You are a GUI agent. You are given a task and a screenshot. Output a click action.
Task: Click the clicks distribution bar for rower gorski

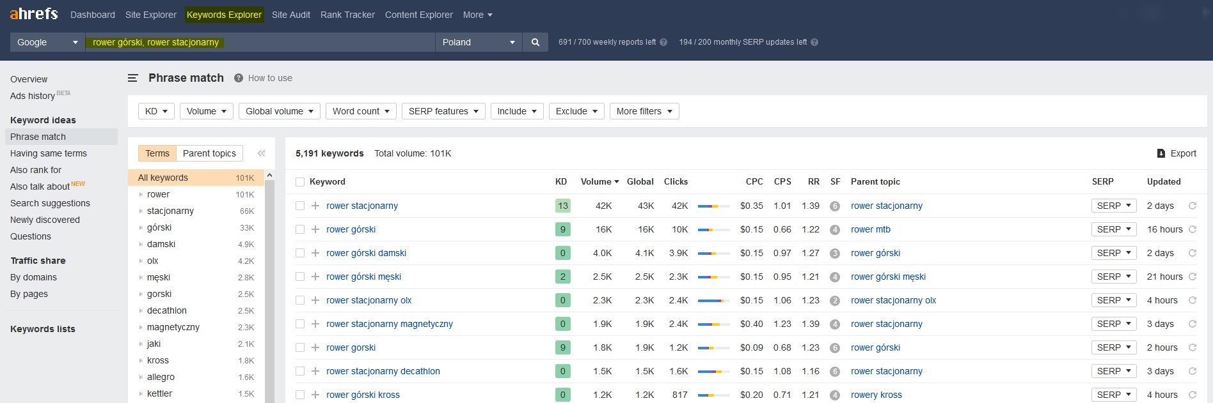pyautogui.click(x=713, y=348)
